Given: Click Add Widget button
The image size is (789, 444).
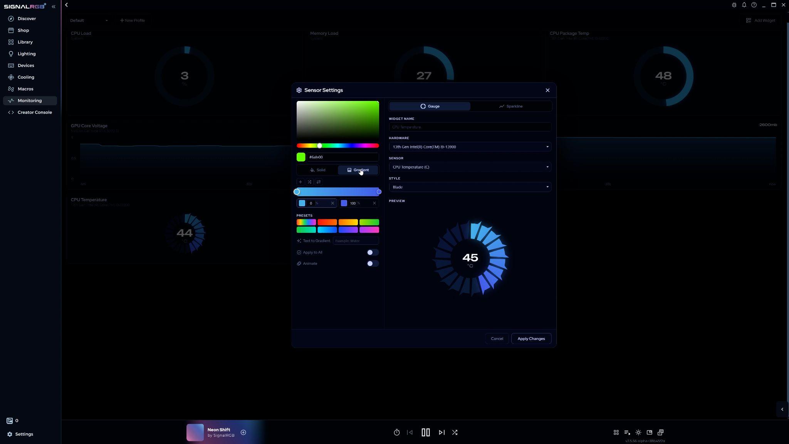Looking at the screenshot, I should pyautogui.click(x=761, y=20).
